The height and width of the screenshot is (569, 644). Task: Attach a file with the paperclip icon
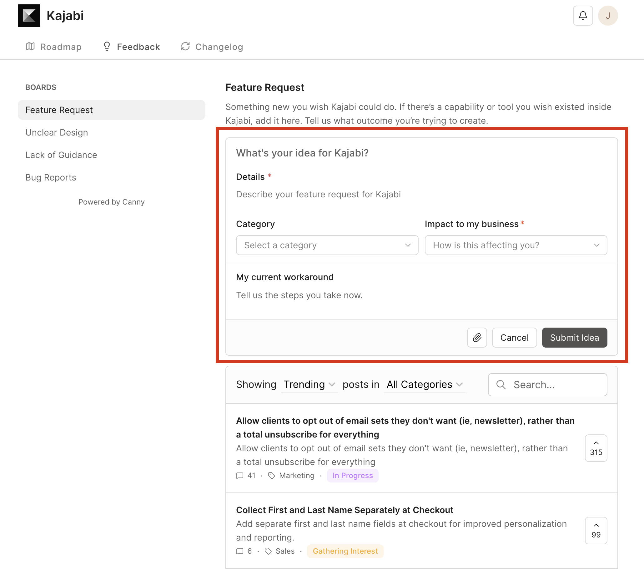coord(477,337)
